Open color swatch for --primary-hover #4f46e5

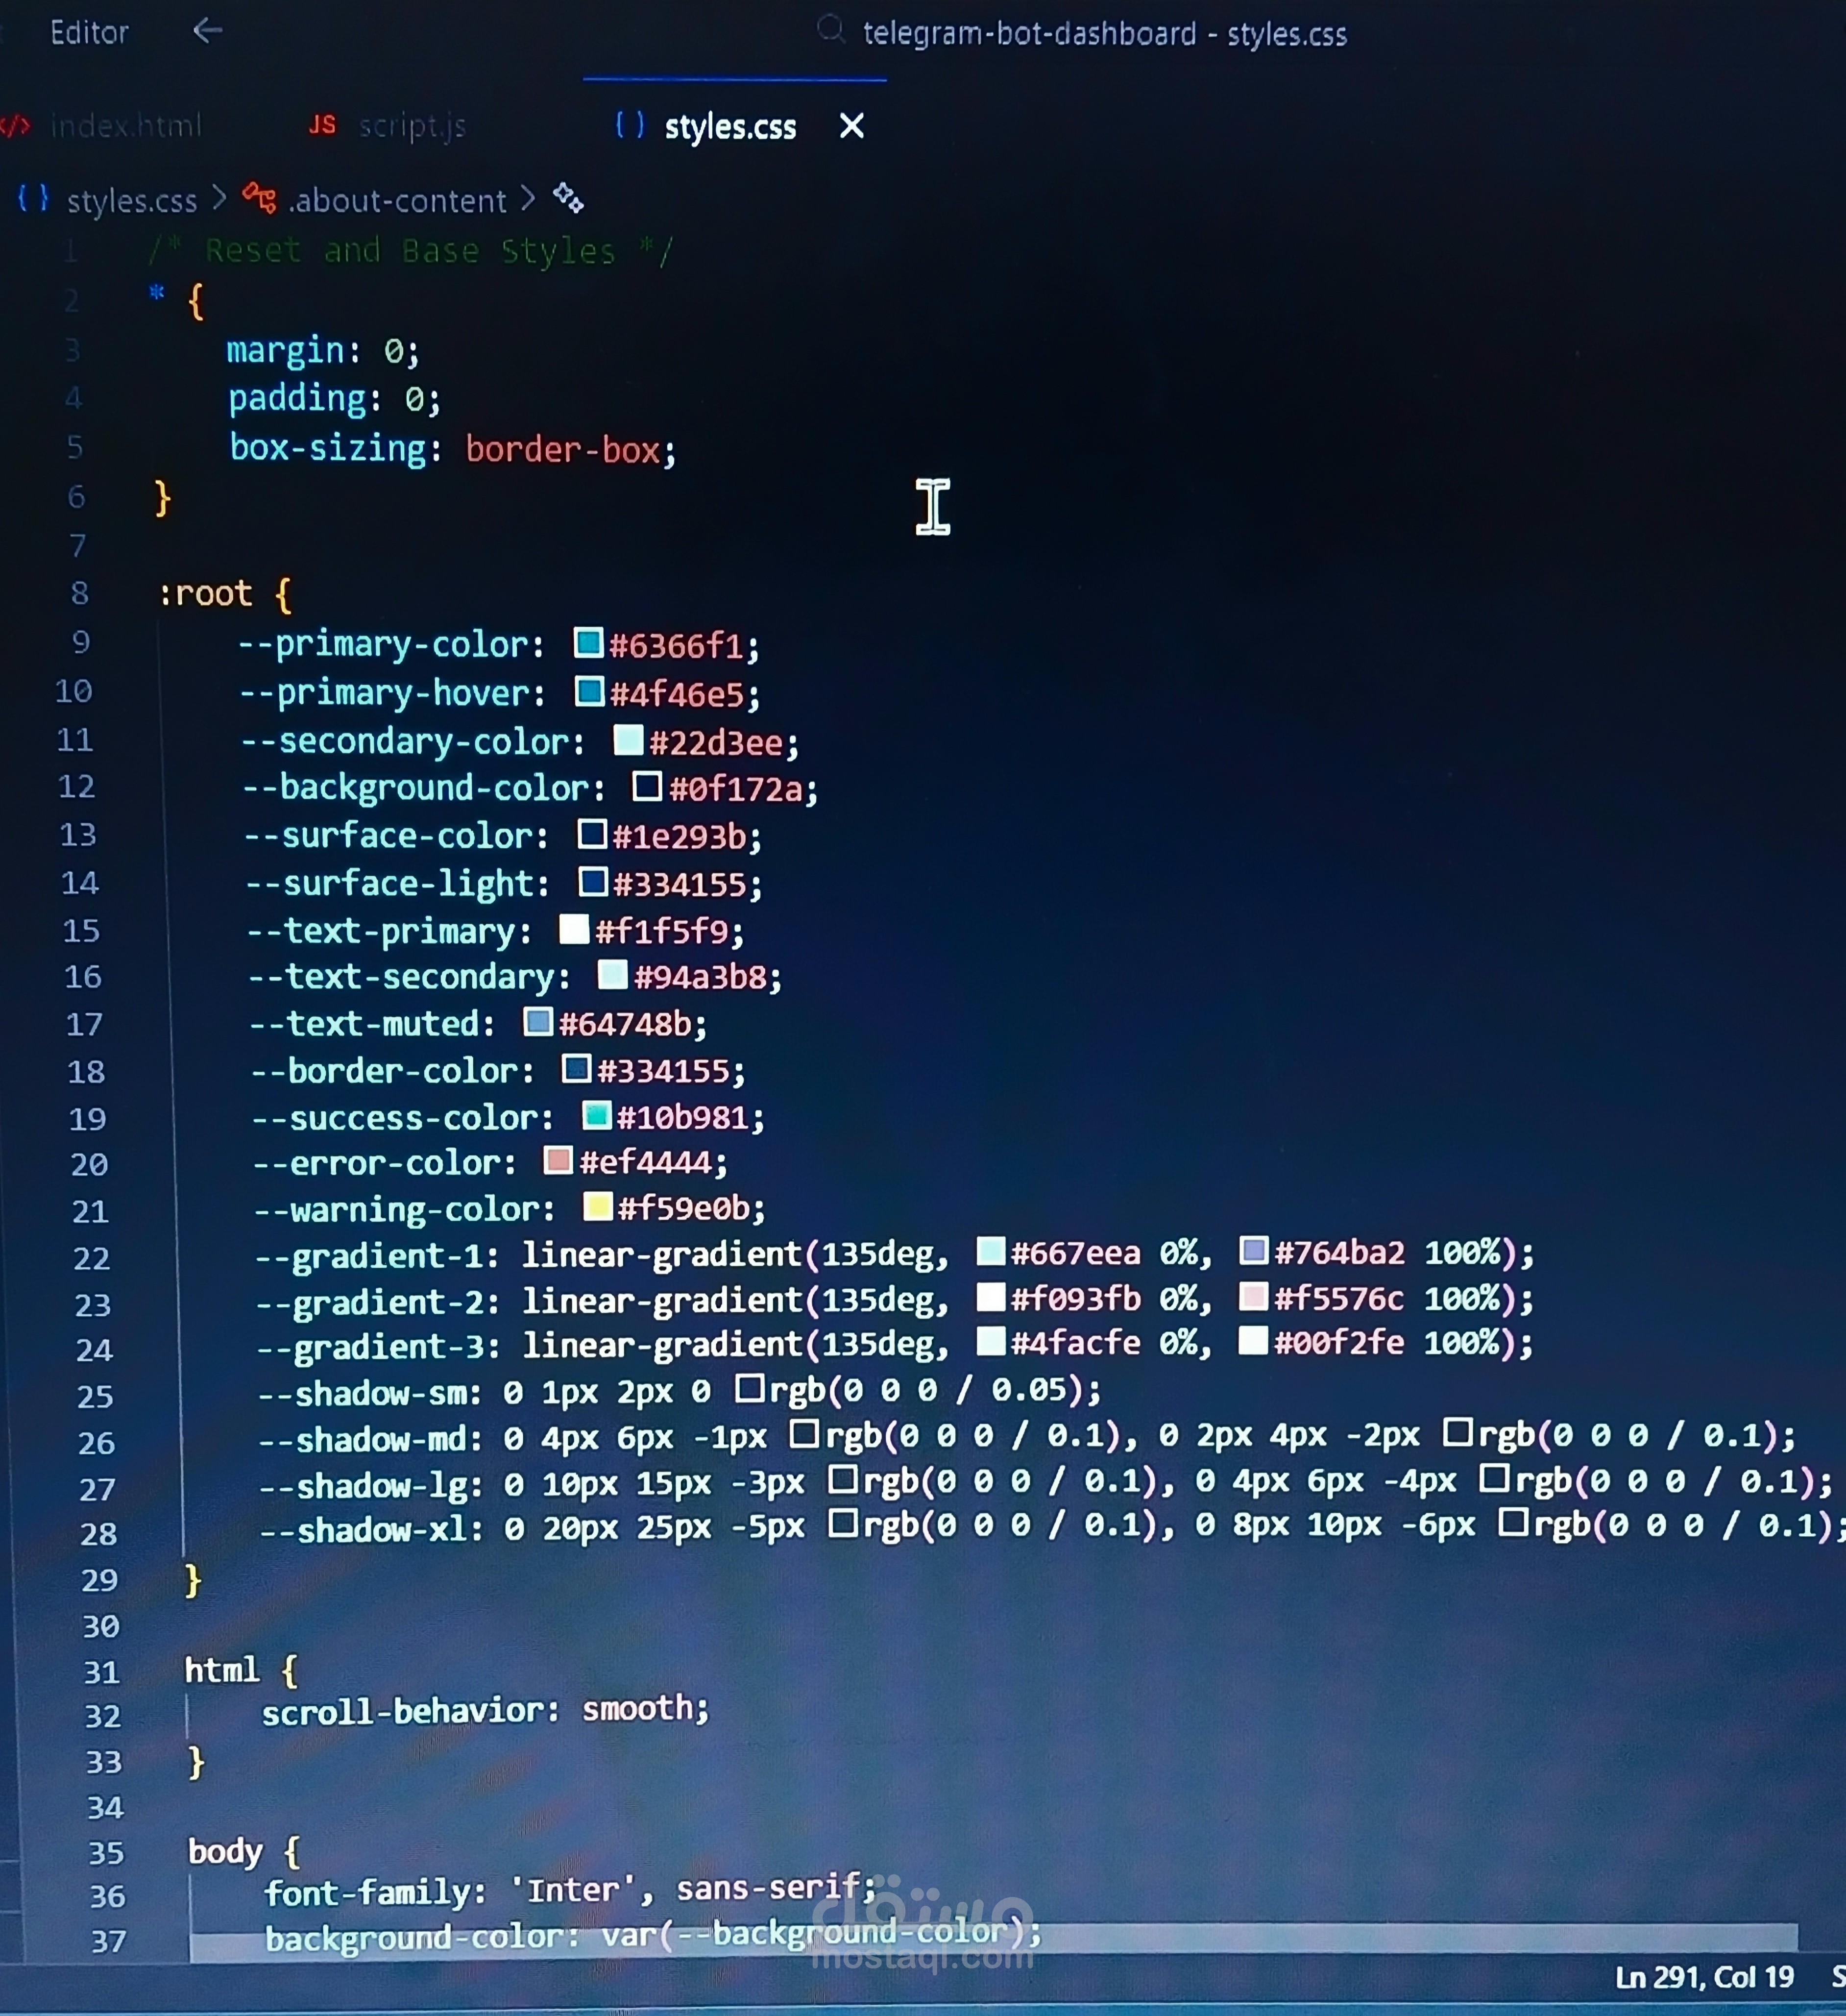coord(589,691)
